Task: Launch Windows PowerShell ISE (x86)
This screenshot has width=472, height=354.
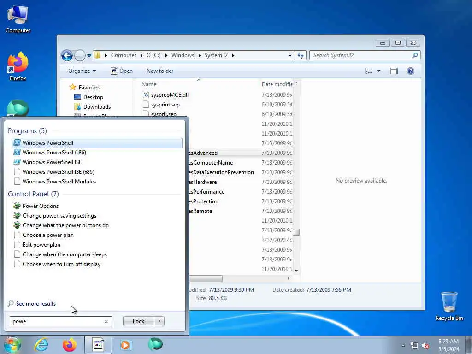Action: tap(97, 172)
